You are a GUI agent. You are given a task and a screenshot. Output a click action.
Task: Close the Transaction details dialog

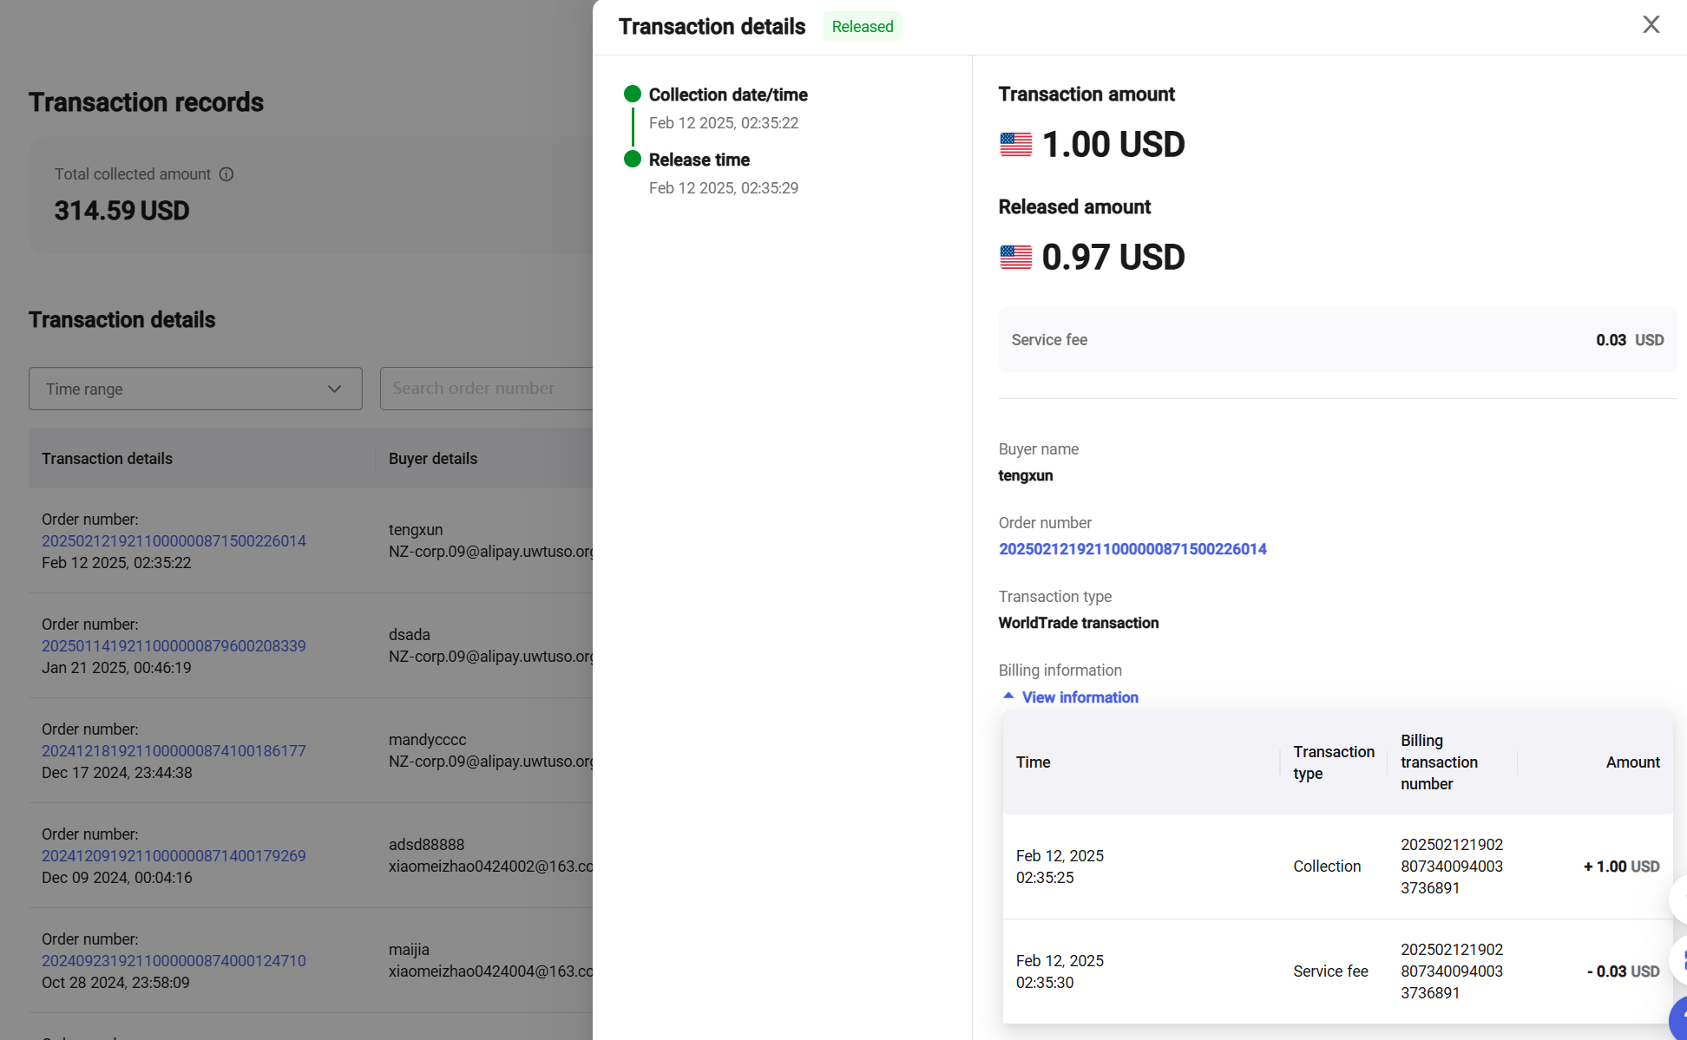[1651, 24]
